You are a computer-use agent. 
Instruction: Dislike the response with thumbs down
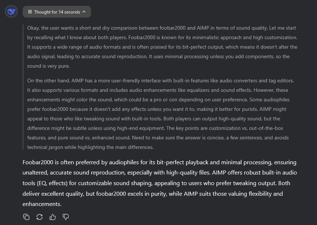[66, 217]
